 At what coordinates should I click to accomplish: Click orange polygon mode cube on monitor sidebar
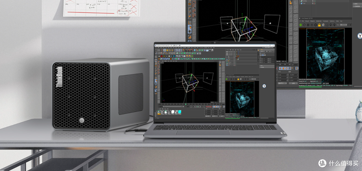[189, 17]
